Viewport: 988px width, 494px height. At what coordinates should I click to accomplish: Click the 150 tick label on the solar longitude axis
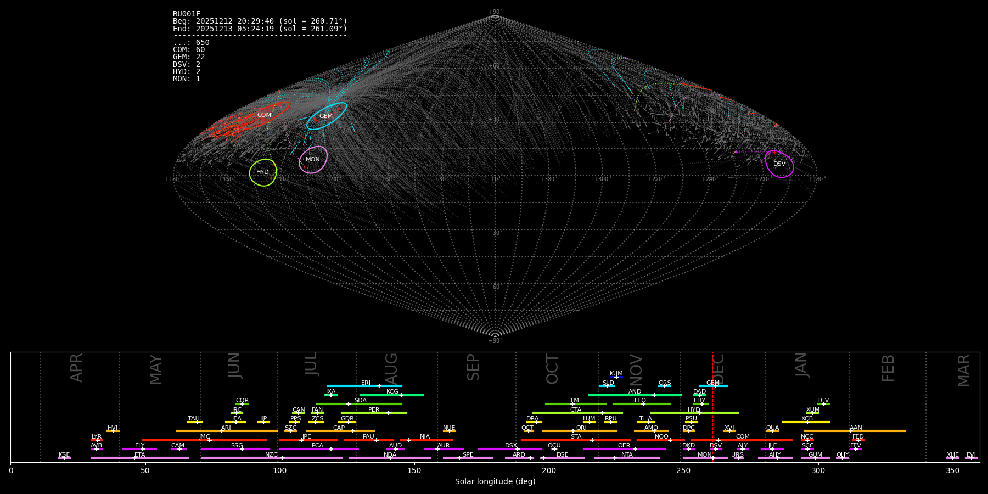tap(414, 470)
